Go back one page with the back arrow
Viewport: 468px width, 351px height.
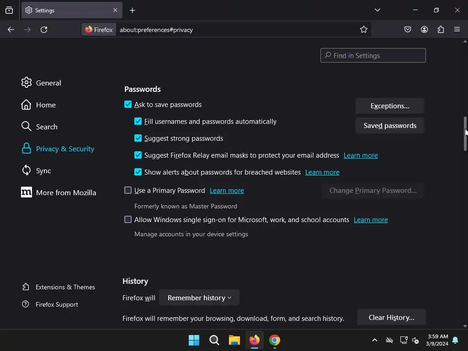pyautogui.click(x=11, y=30)
